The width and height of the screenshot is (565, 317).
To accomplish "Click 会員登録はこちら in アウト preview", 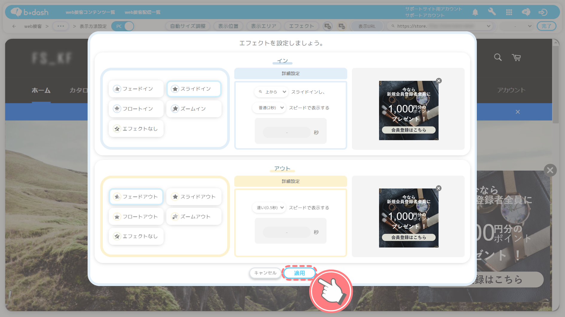I will pos(409,237).
